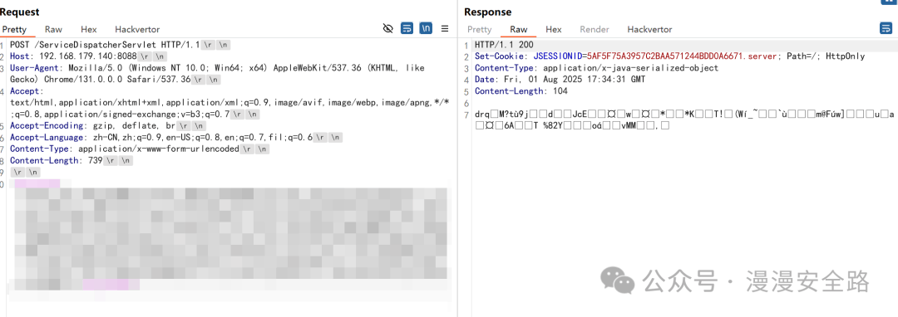This screenshot has height=317, width=898.
Task: Click response Content-Type x-java-serialized-object line
Action: 596,68
